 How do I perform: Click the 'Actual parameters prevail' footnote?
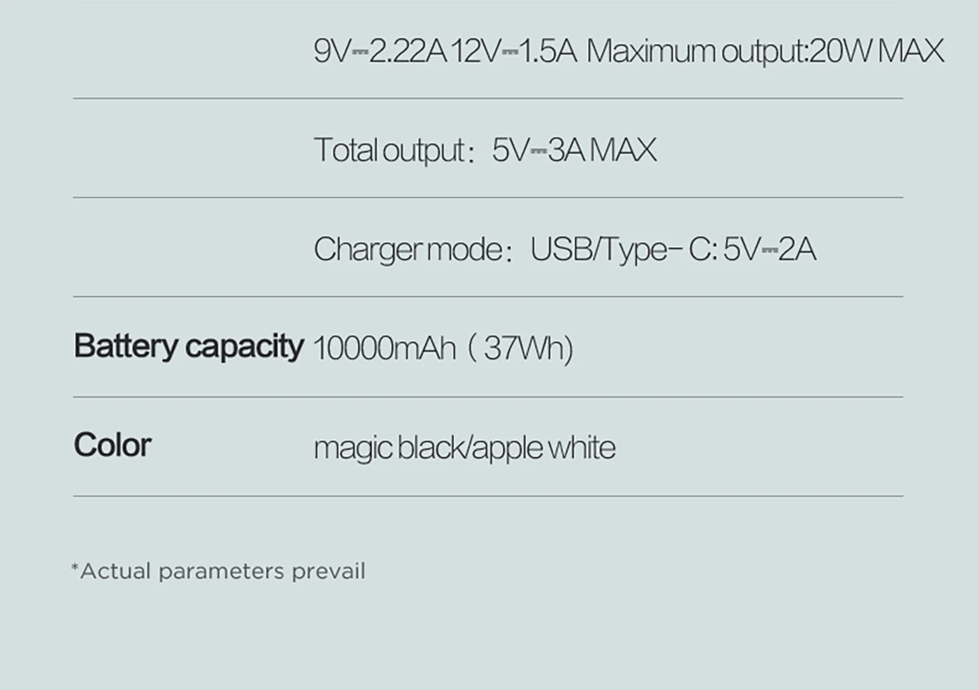pyautogui.click(x=222, y=571)
